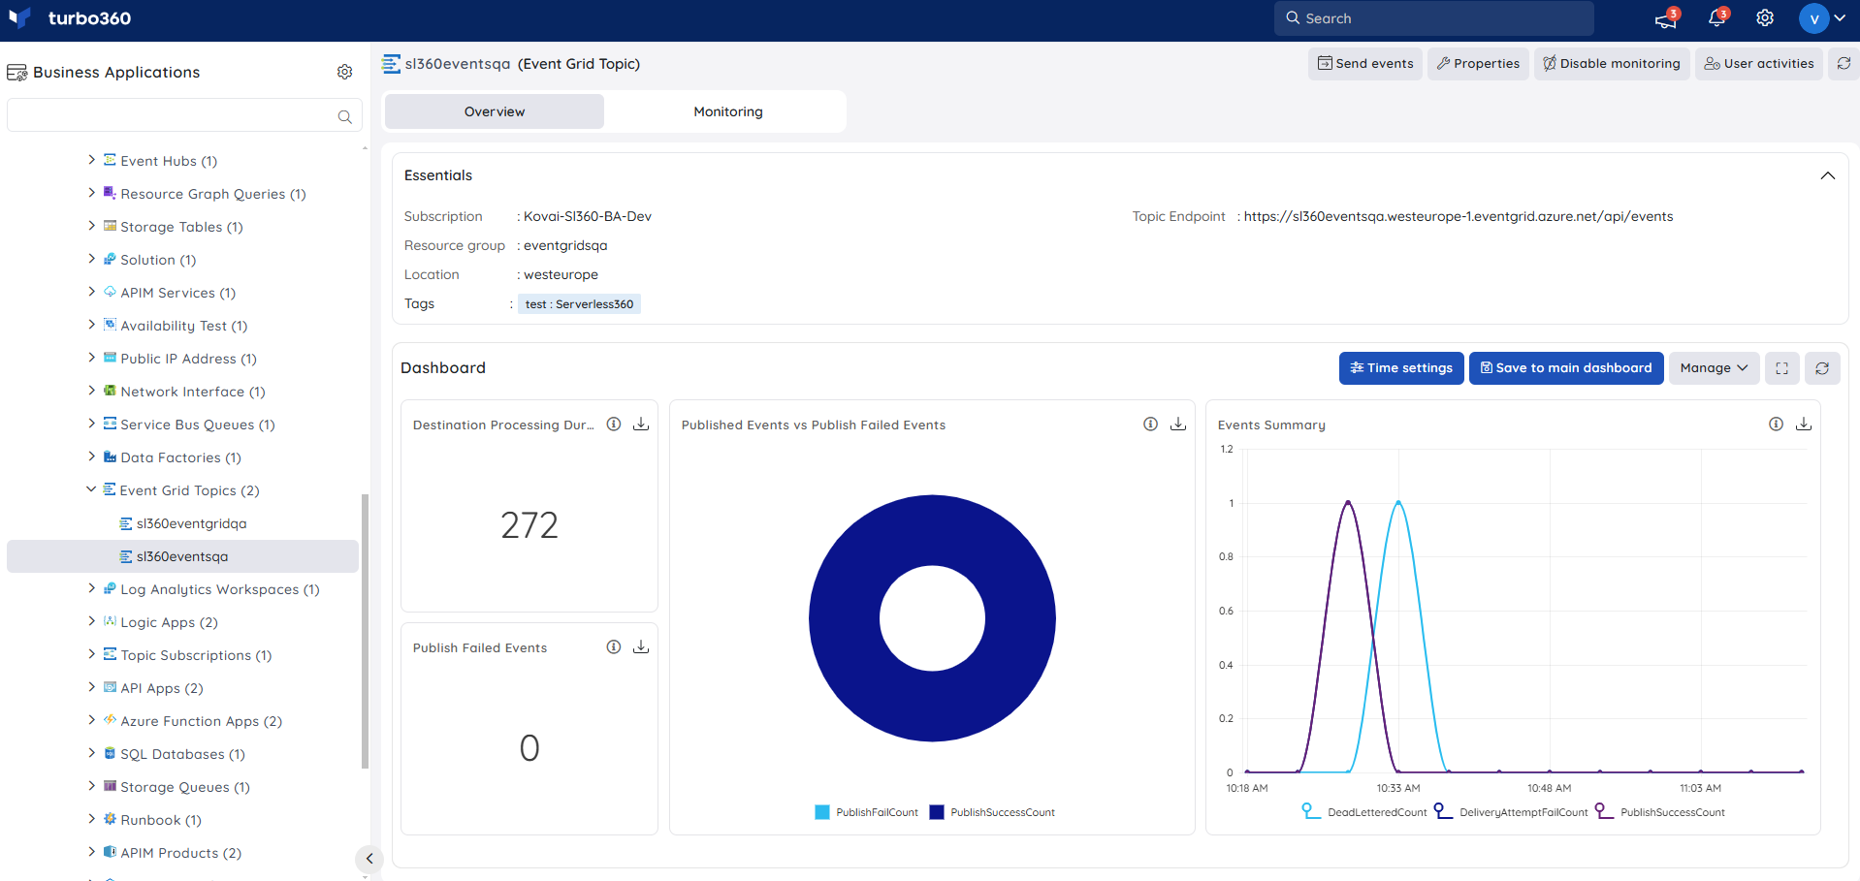Click PublishSuccessCount donut legend swatch
1860x881 pixels.
[x=937, y=812]
